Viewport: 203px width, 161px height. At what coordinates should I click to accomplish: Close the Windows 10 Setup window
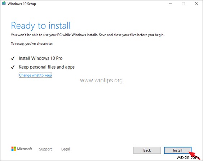pyautogui.click(x=197, y=4)
